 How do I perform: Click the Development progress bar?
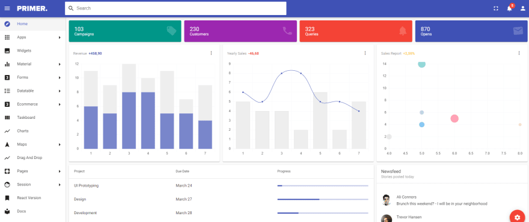pyautogui.click(x=323, y=213)
